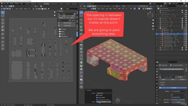The width and height of the screenshot is (188, 106).
Task: Open the Unwrap Method dropdown
Action: [x=104, y=93]
